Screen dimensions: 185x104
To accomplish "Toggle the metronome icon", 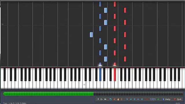I will pyautogui.click(x=122, y=99).
